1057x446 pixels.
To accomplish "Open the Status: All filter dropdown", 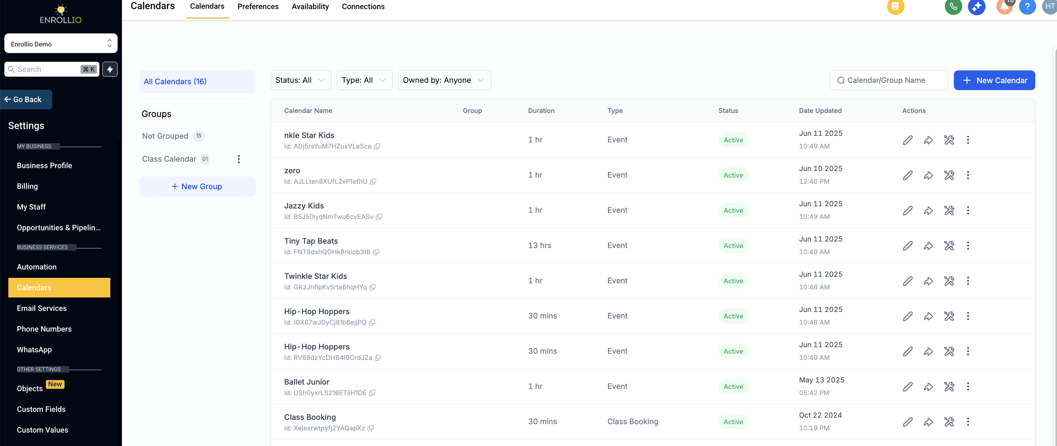I will [301, 81].
